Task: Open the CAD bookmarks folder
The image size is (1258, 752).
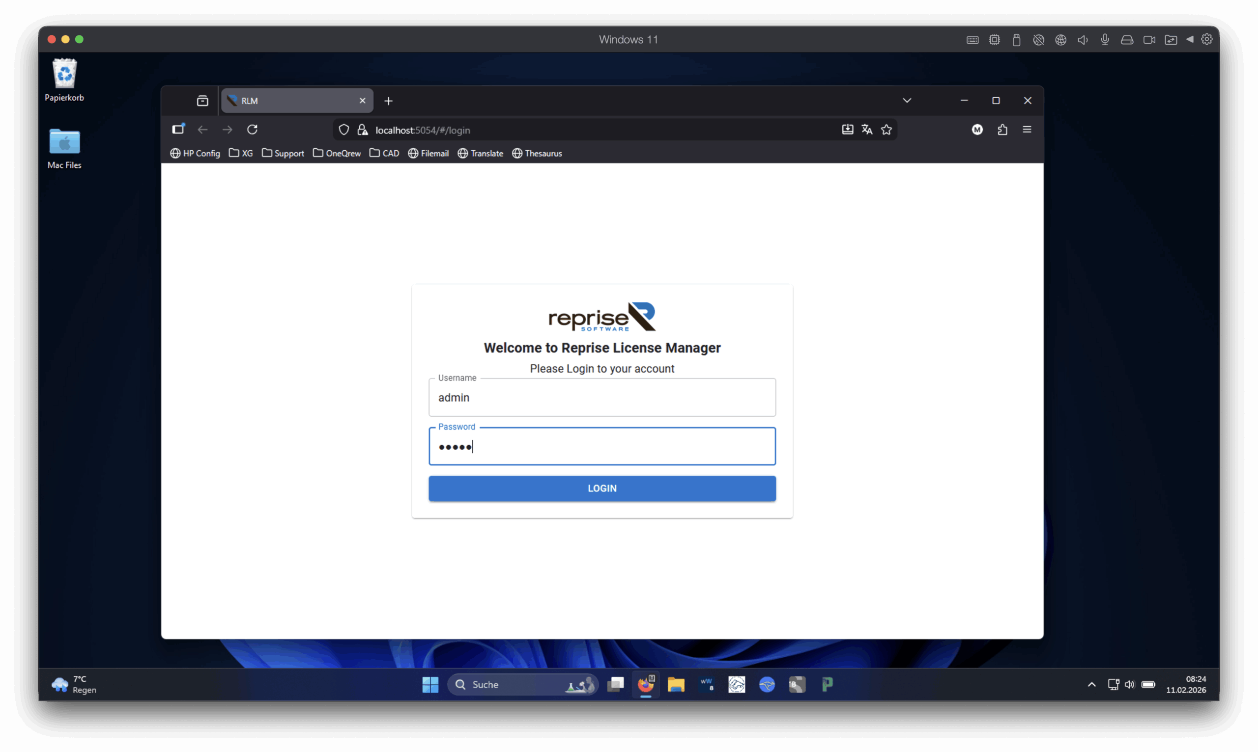Action: pos(384,153)
